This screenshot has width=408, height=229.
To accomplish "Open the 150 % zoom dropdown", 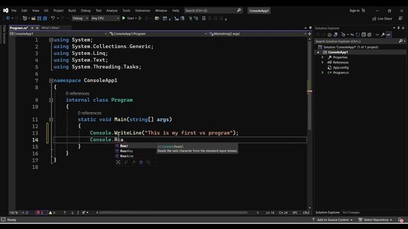I will point(17,212).
